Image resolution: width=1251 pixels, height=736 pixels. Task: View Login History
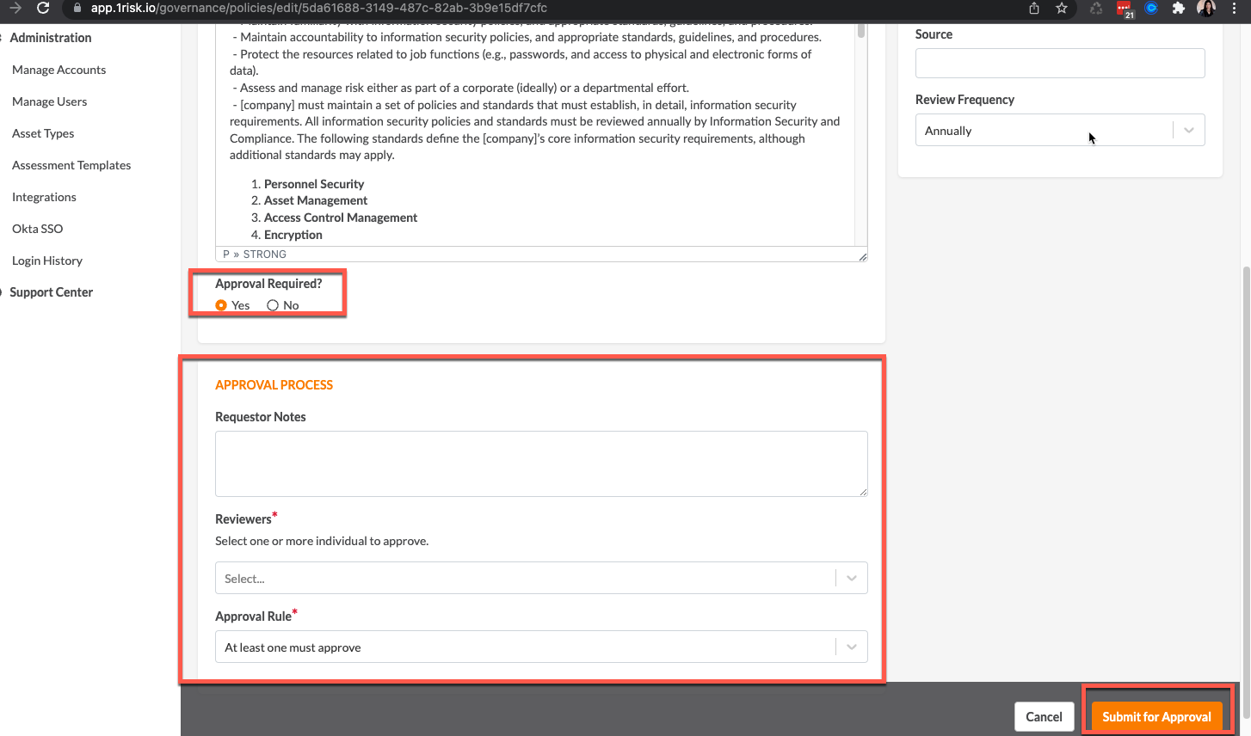tap(47, 261)
